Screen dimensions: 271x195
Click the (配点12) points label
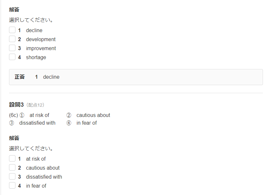click(x=35, y=105)
